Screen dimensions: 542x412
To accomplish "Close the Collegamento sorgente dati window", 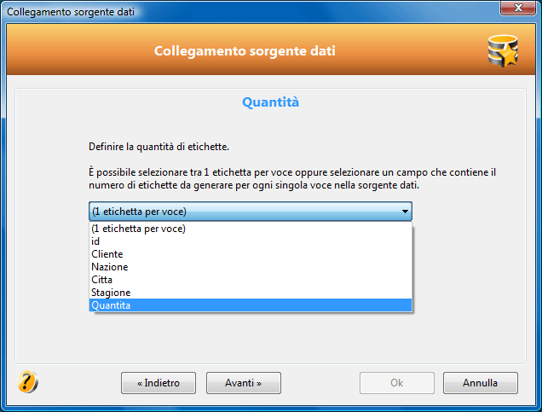I will point(518,8).
